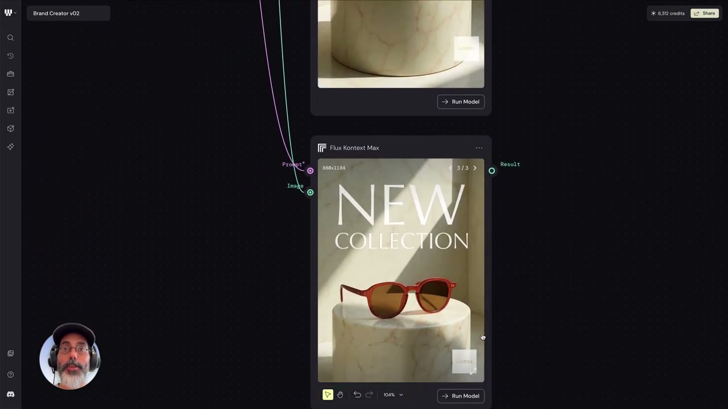Viewport: 728px width, 409px height.
Task: Select the 3D cube icon in sidebar
Action: coord(10,128)
